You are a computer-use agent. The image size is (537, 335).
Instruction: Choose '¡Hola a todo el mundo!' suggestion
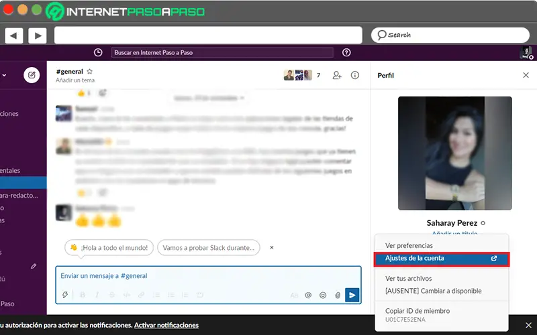click(x=109, y=247)
